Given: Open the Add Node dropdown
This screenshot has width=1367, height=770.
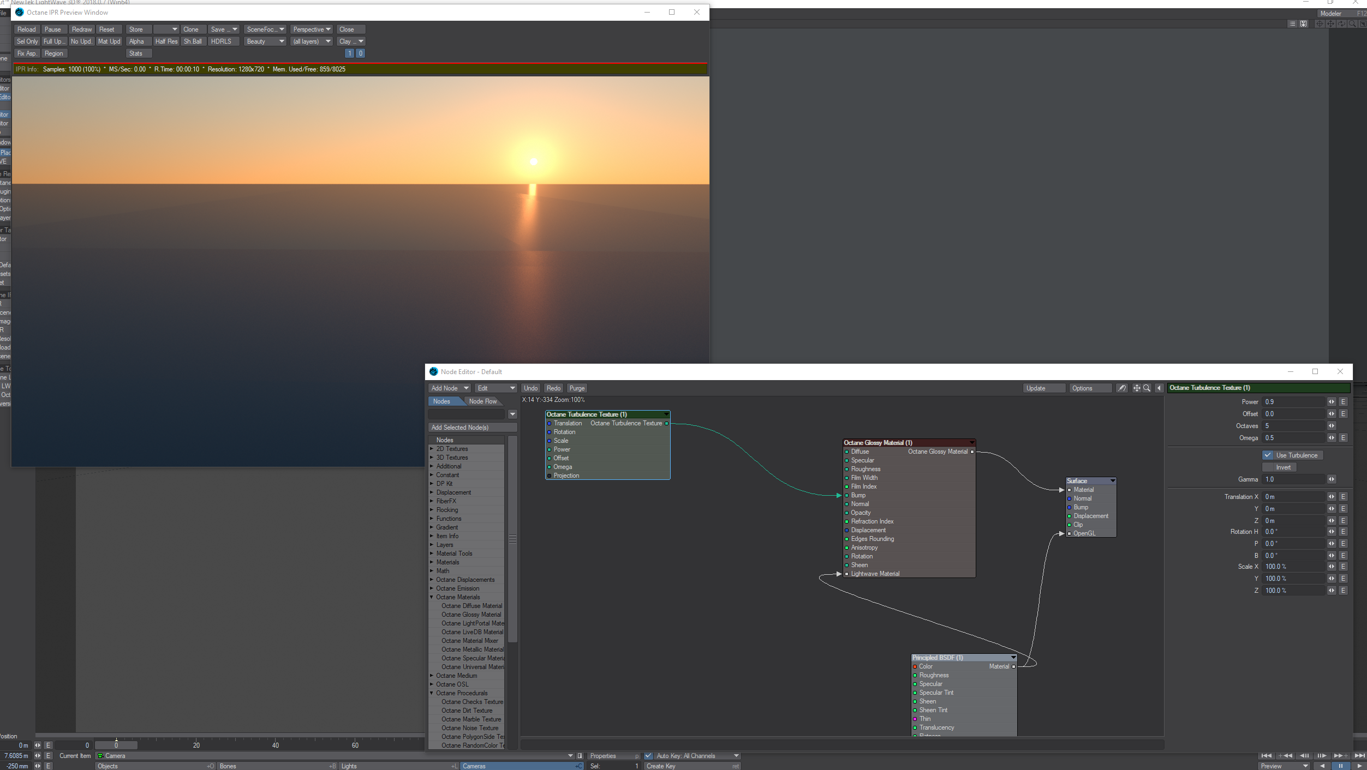Looking at the screenshot, I should point(449,388).
